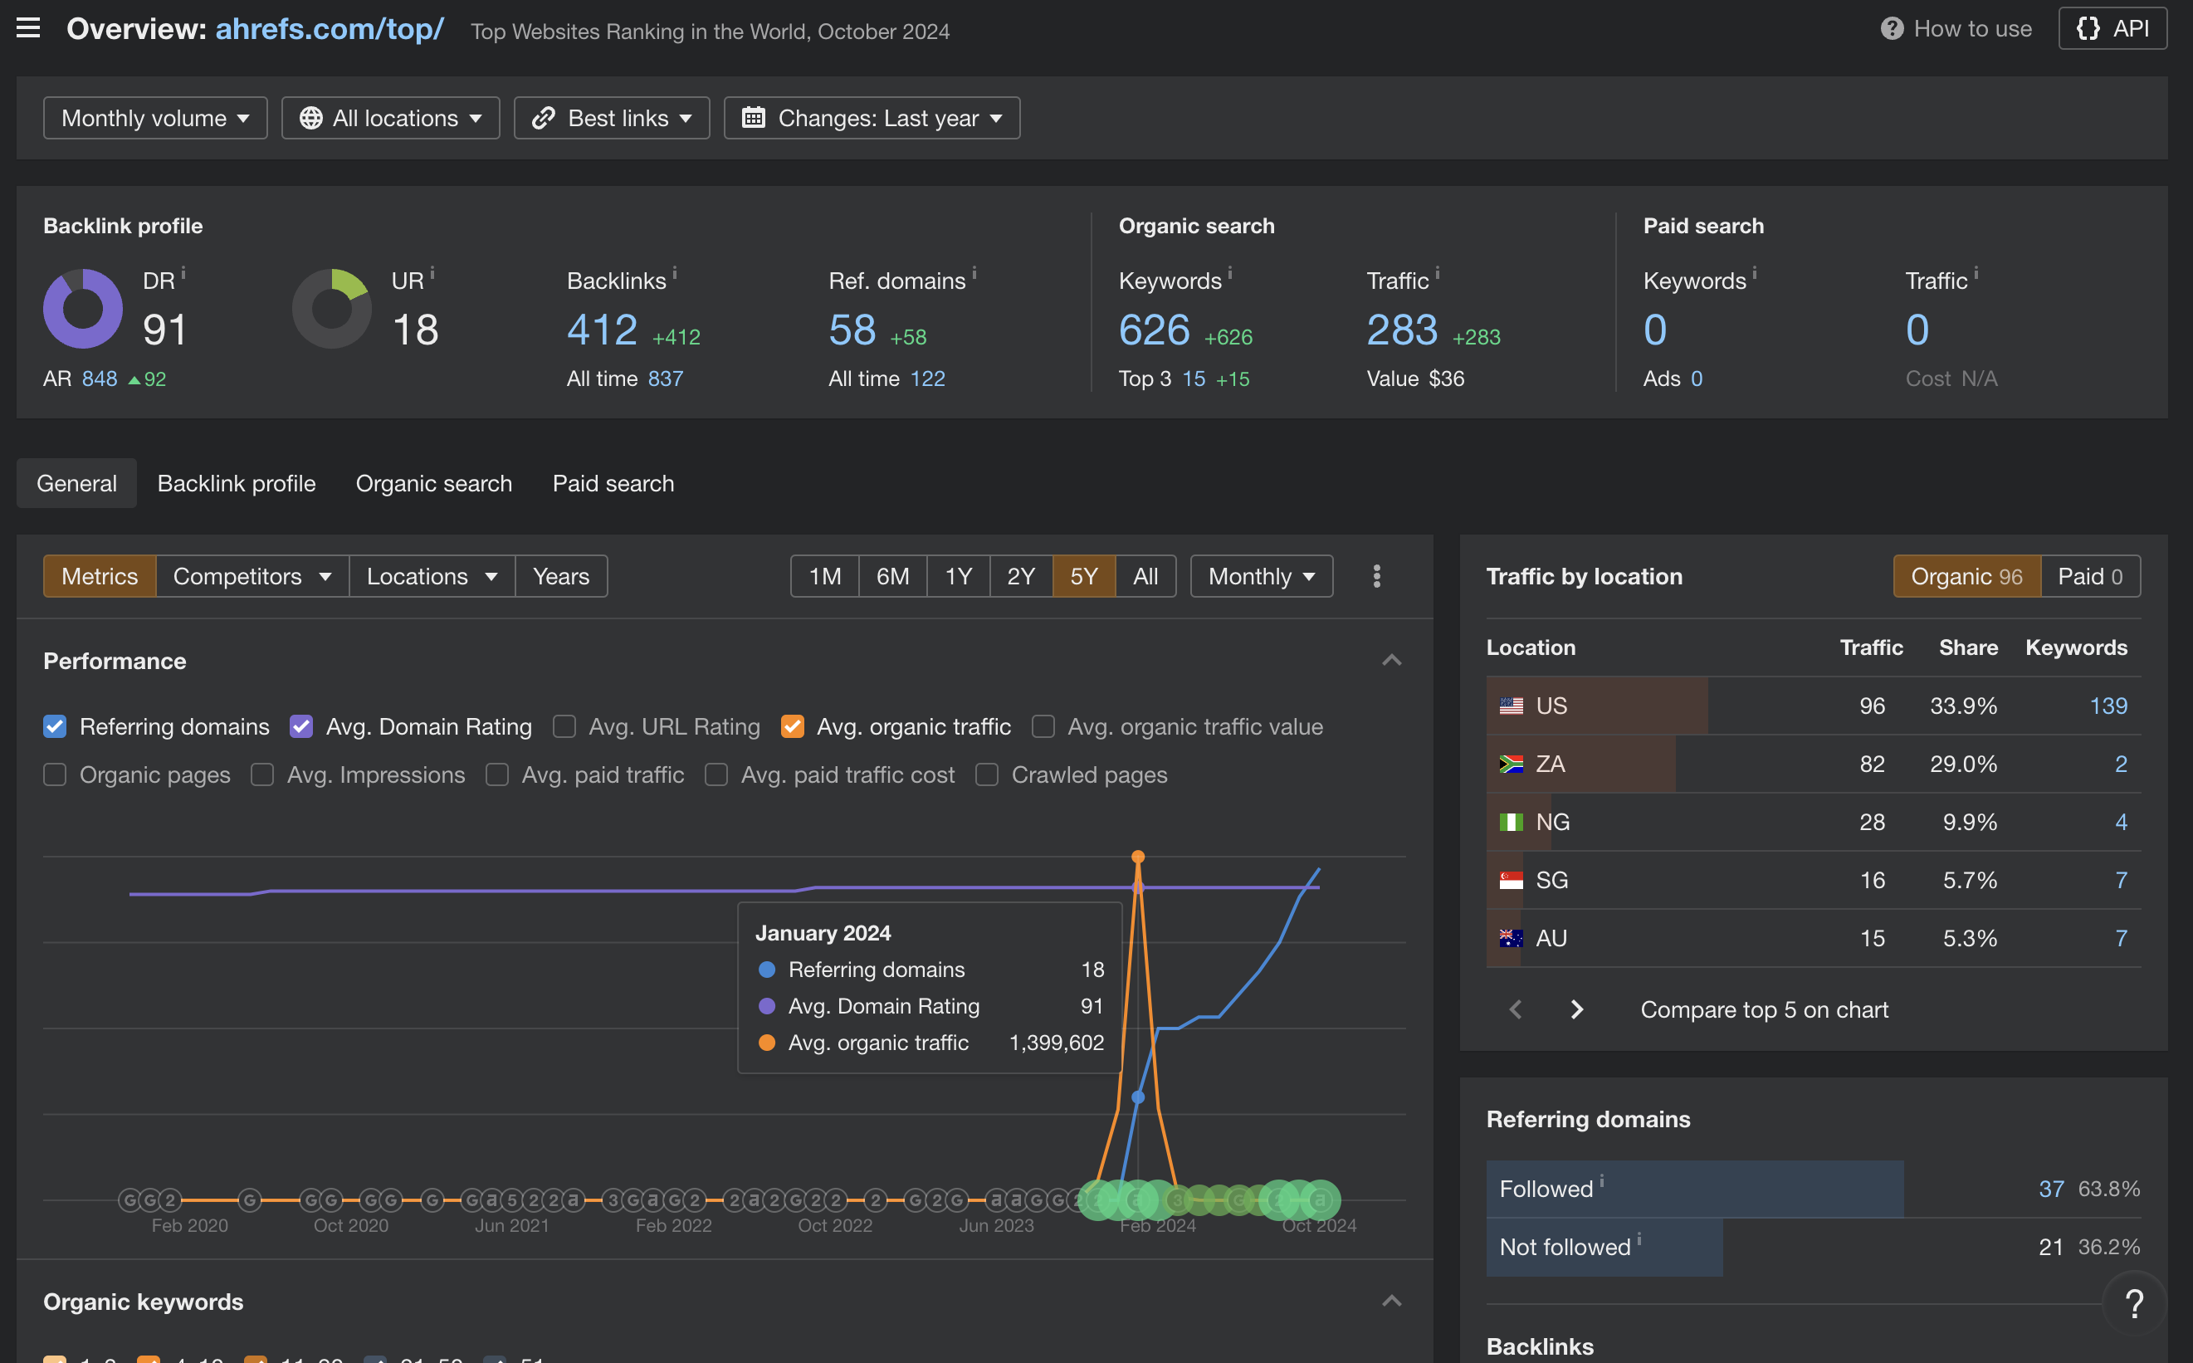Image resolution: width=2193 pixels, height=1363 pixels.
Task: Click the How to use question icon
Action: click(1891, 29)
